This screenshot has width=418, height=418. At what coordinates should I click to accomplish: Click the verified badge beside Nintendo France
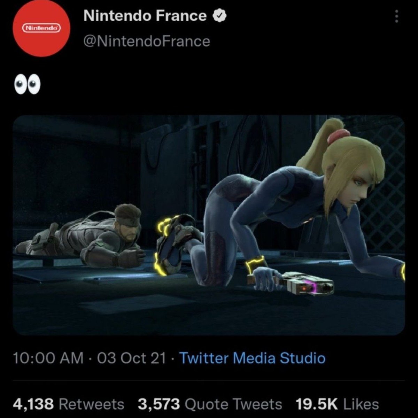click(220, 16)
